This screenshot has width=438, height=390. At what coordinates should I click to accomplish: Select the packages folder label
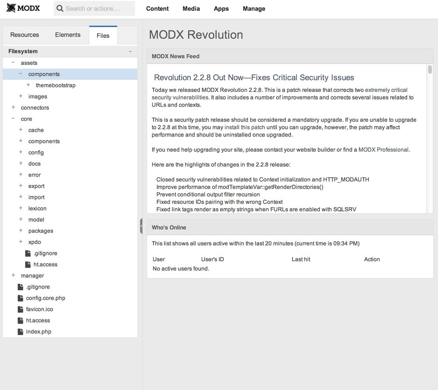pyautogui.click(x=41, y=231)
